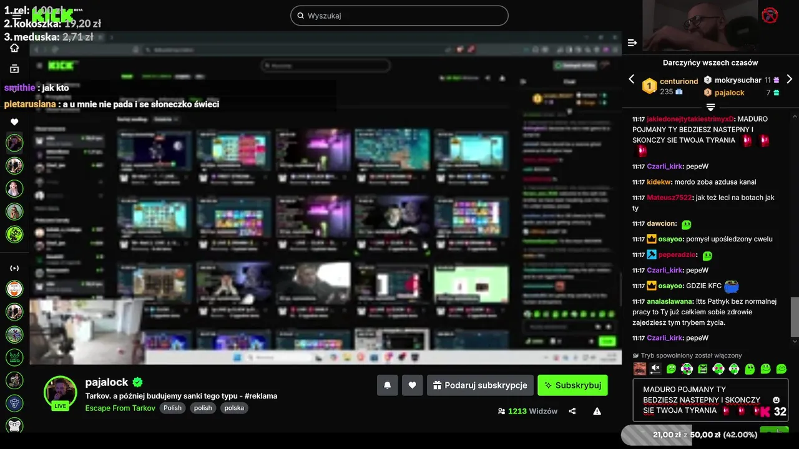Open the pajalock channel name link

(107, 382)
